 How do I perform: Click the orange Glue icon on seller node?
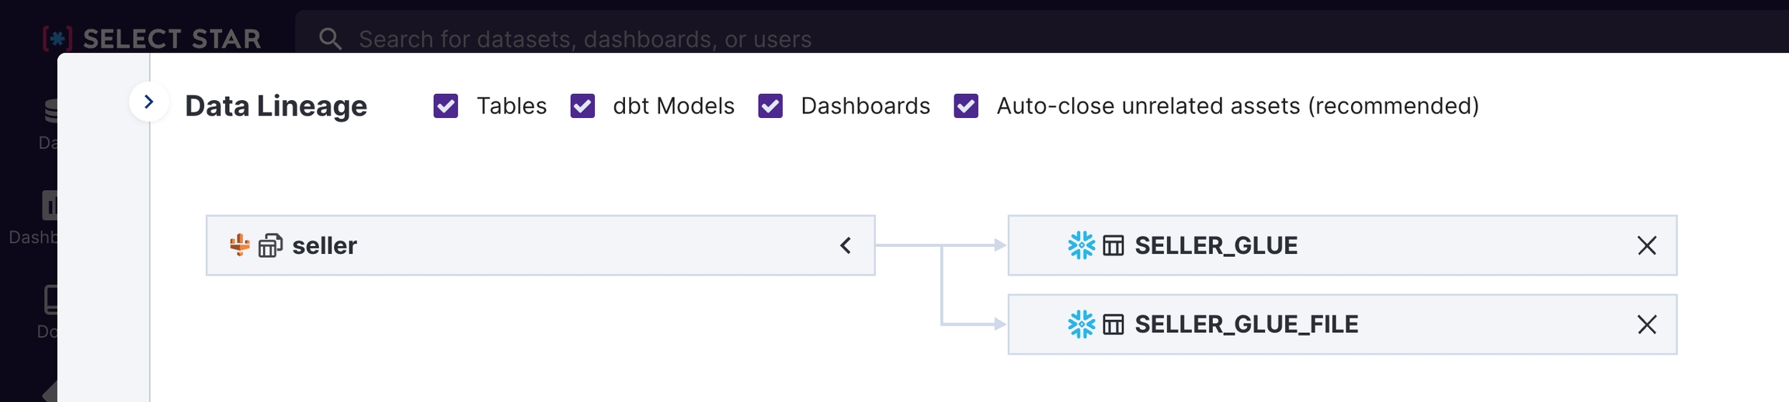[240, 245]
